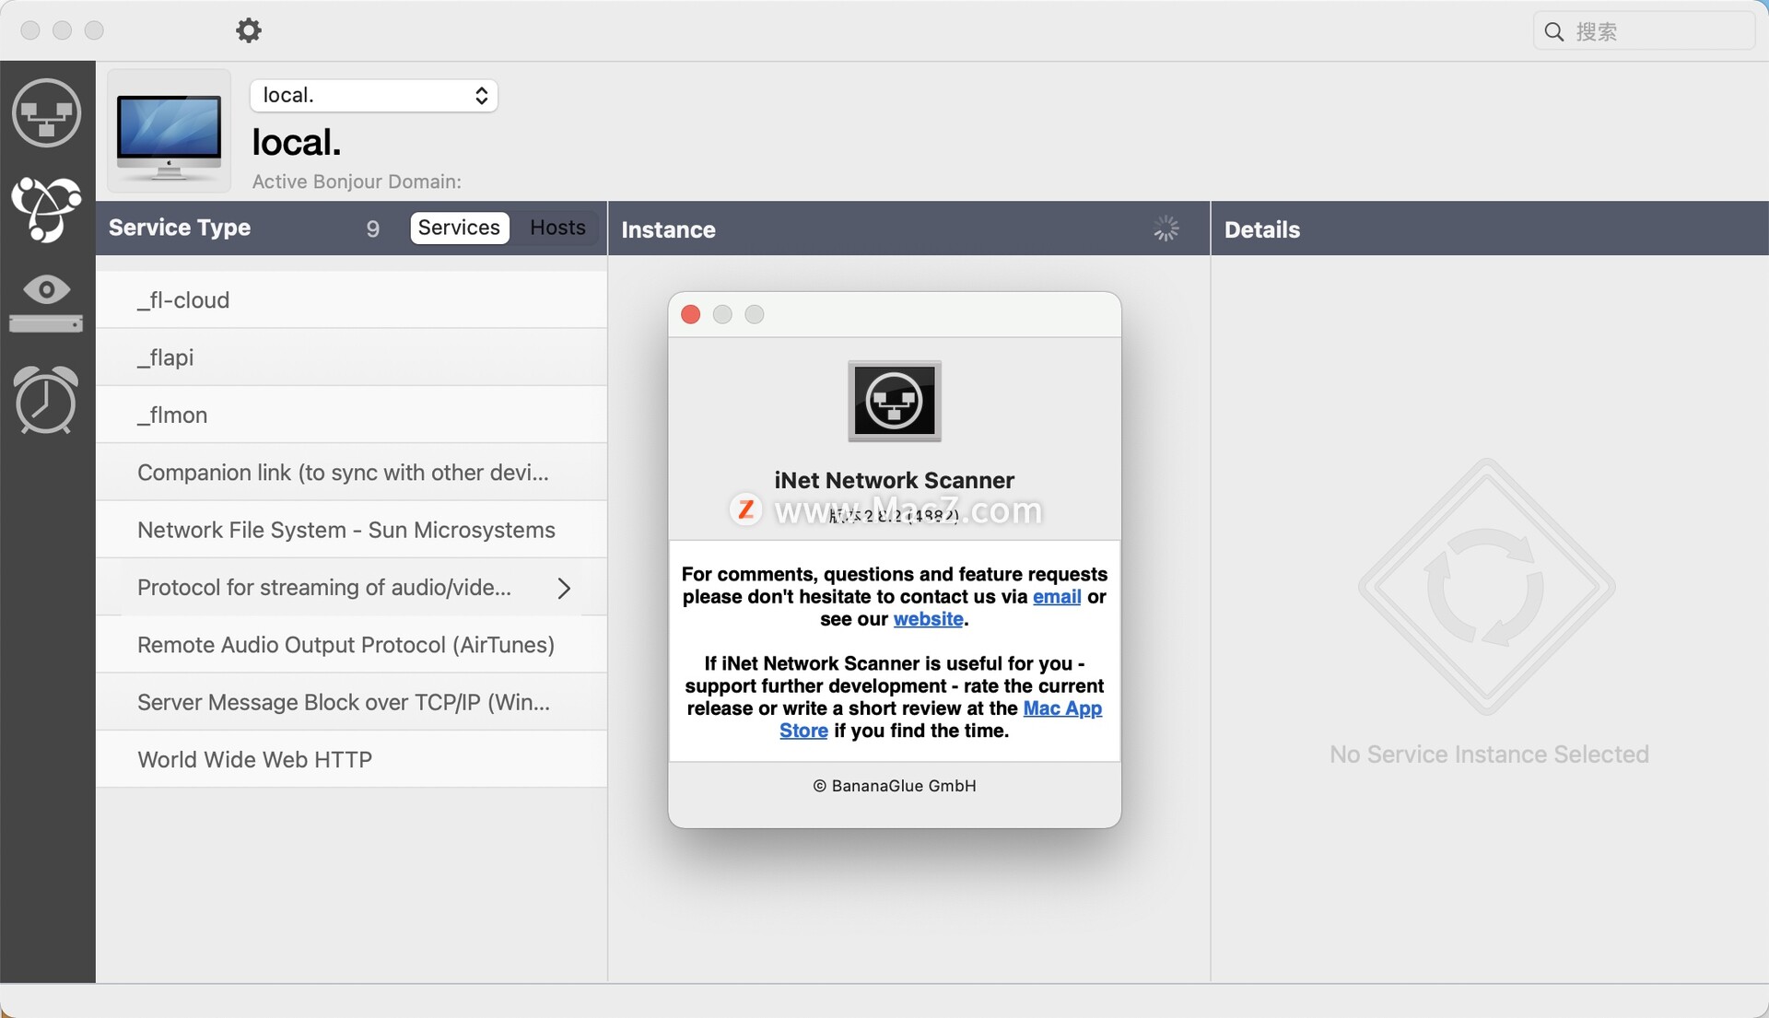1769x1018 pixels.
Task: Select Protocol for streaming of audio/video row
Action: pos(351,588)
